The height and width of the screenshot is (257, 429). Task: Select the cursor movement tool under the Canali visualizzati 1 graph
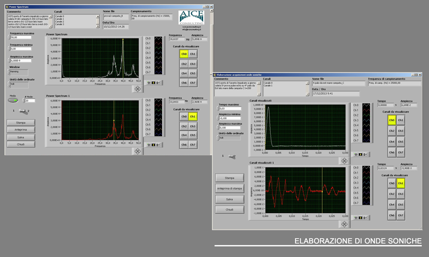coord(356,218)
